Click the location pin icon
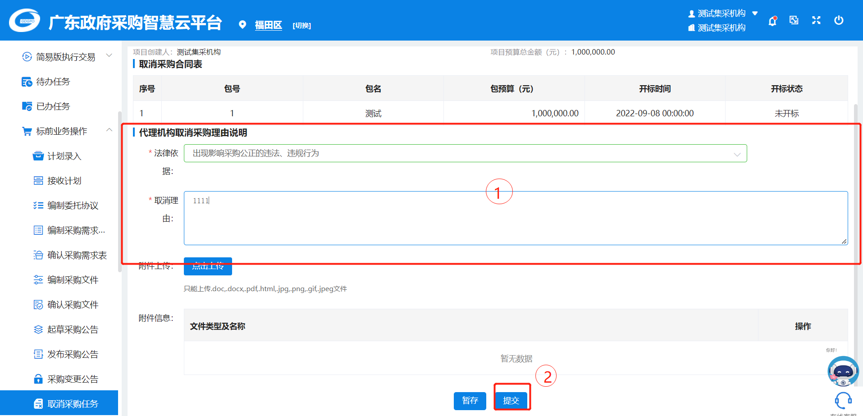Screen dimensions: 863x416 pyautogui.click(x=242, y=25)
